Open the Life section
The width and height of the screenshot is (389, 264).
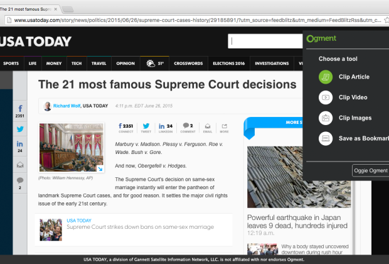pyautogui.click(x=33, y=63)
